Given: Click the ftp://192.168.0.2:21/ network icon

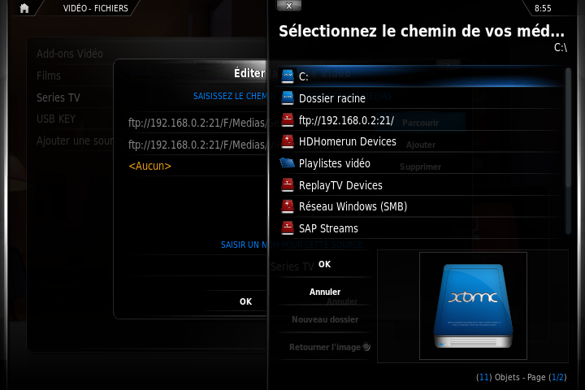Looking at the screenshot, I should pyautogui.click(x=288, y=119).
